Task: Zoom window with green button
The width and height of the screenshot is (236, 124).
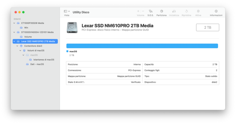Action: [23, 12]
